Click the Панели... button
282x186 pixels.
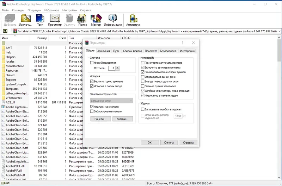click(x=100, y=119)
